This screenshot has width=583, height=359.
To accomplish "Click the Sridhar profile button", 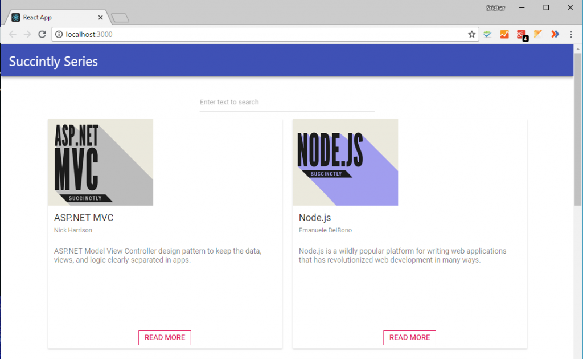I will [496, 8].
